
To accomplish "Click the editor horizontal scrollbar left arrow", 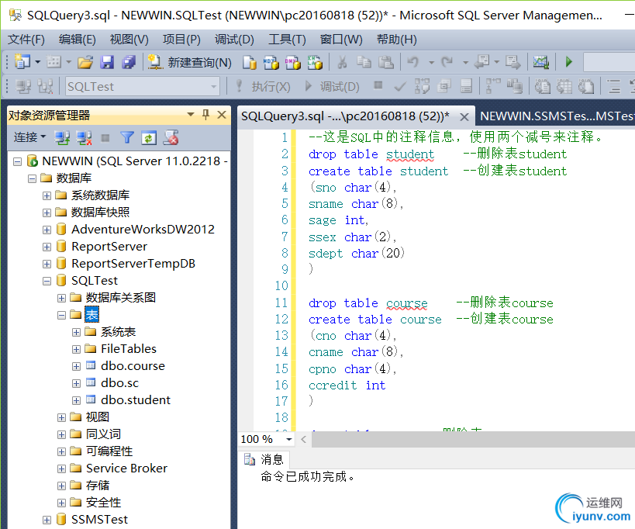I will tap(303, 439).
